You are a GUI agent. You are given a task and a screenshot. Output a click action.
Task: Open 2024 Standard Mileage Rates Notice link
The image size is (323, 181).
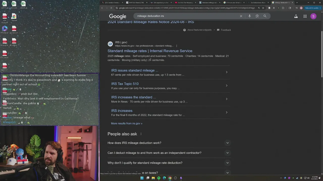point(151,22)
